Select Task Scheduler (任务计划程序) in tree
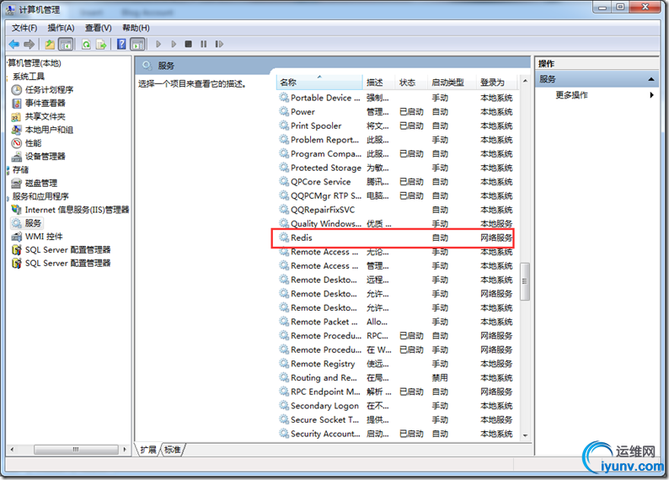The width and height of the screenshot is (669, 480). coord(49,89)
